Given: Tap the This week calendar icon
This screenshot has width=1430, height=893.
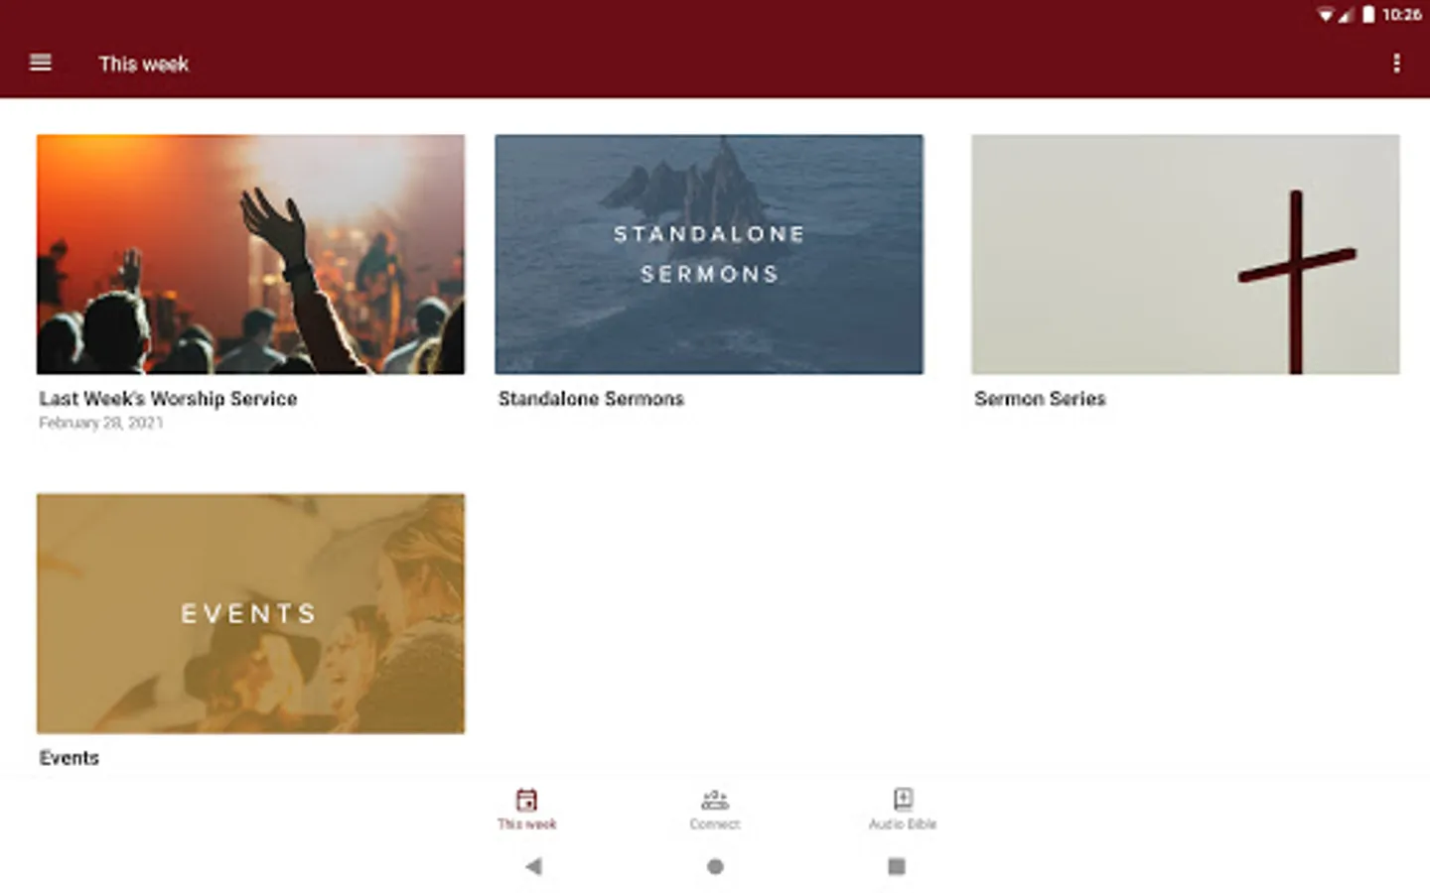Looking at the screenshot, I should 526,799.
